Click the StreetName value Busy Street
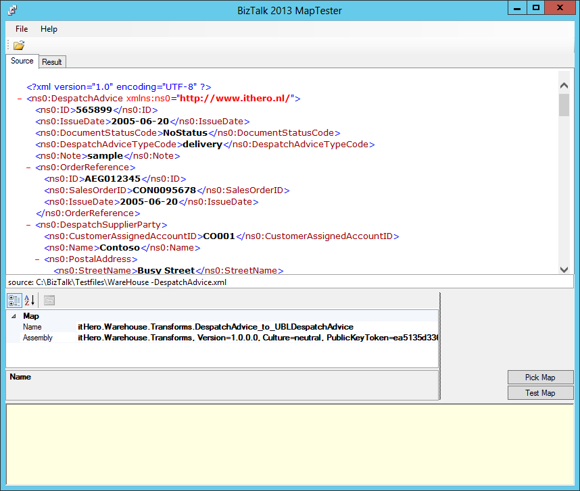Viewport: 580px width, 491px height. tap(166, 270)
